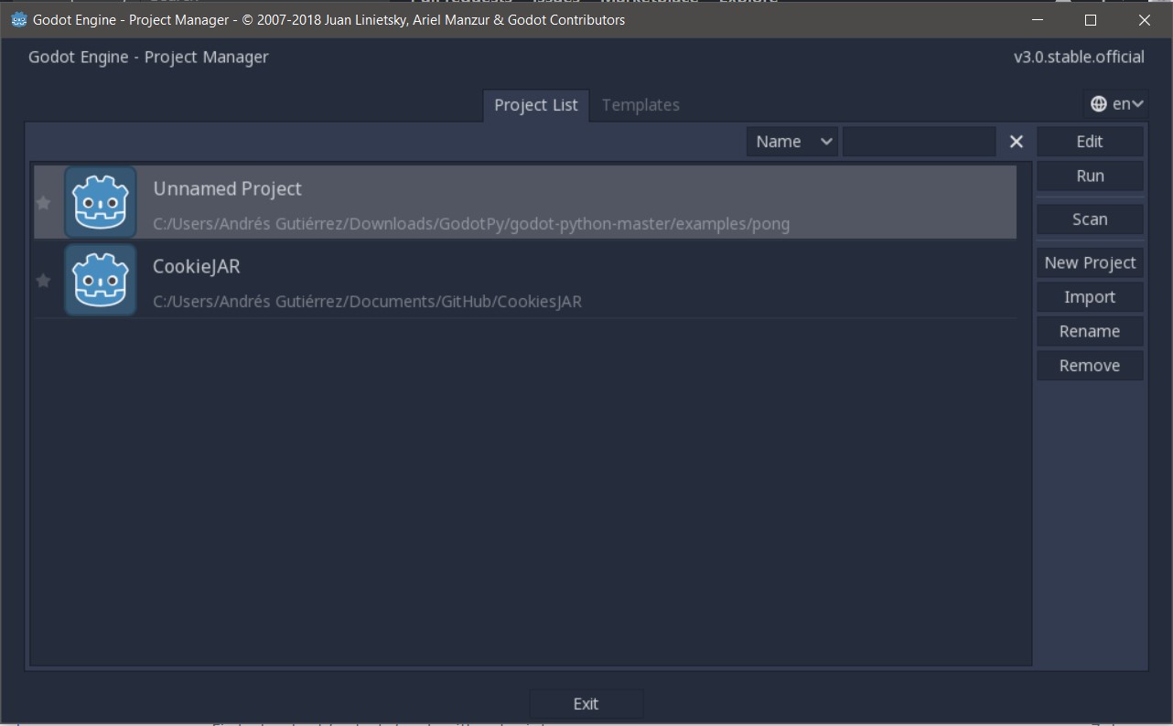The height and width of the screenshot is (726, 1173).
Task: Select the Unnamed Project title
Action: [227, 189]
